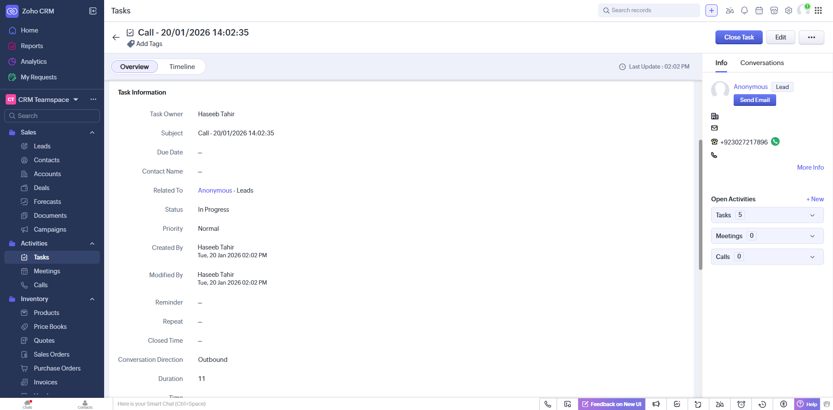Click the green call icon beside phone number
The image size is (833, 410).
(775, 141)
